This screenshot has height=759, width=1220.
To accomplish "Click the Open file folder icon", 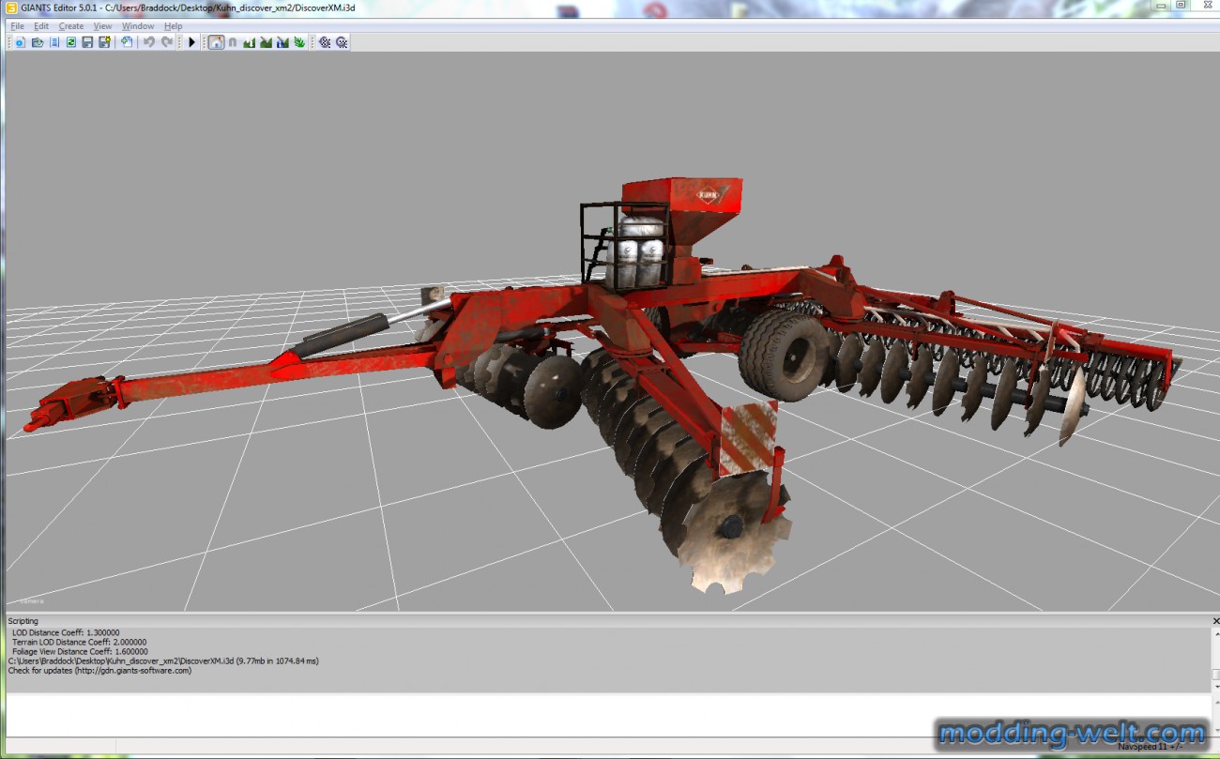I will point(38,42).
